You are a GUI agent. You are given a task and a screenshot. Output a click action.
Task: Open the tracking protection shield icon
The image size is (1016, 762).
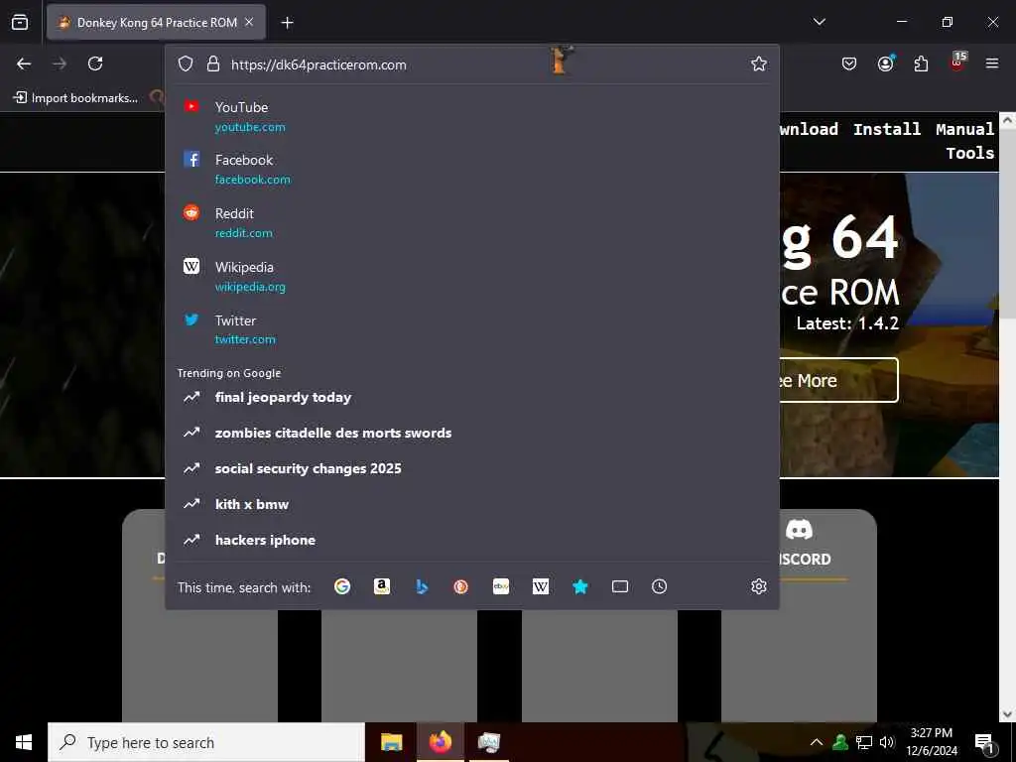pyautogui.click(x=186, y=63)
